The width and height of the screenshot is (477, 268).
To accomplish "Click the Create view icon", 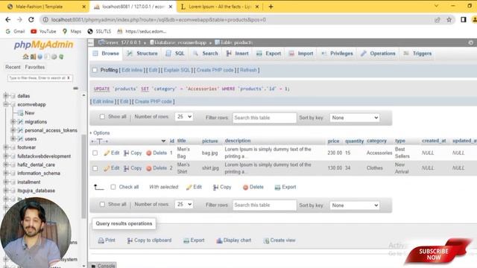I will point(266,240).
